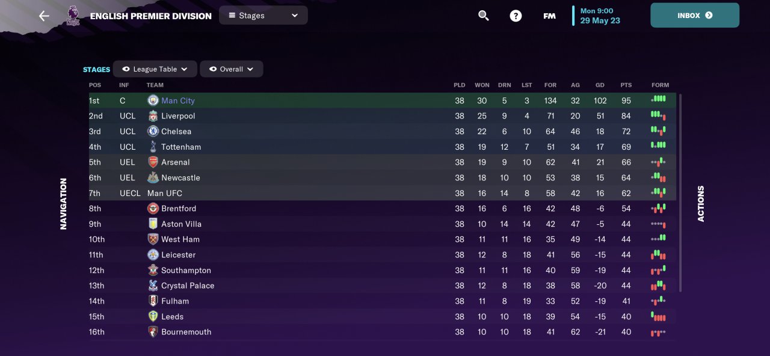
Task: Click the Premier League logo
Action: [x=73, y=16]
